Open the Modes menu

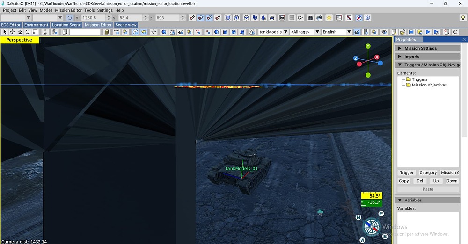point(46,10)
